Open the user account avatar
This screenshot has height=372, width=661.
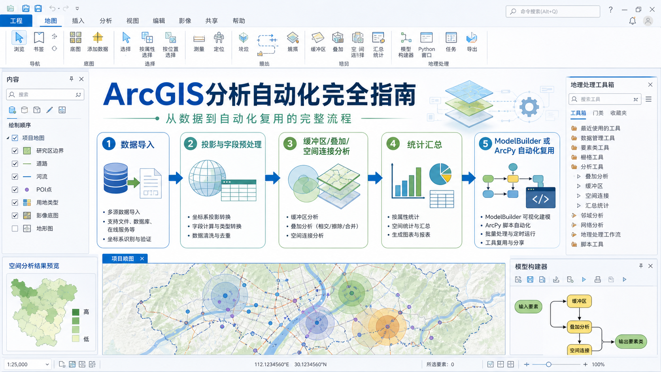tap(648, 21)
